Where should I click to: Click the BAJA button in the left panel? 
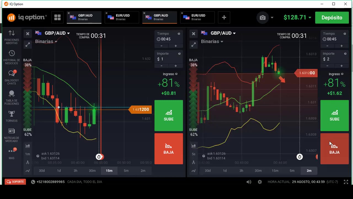click(x=169, y=149)
